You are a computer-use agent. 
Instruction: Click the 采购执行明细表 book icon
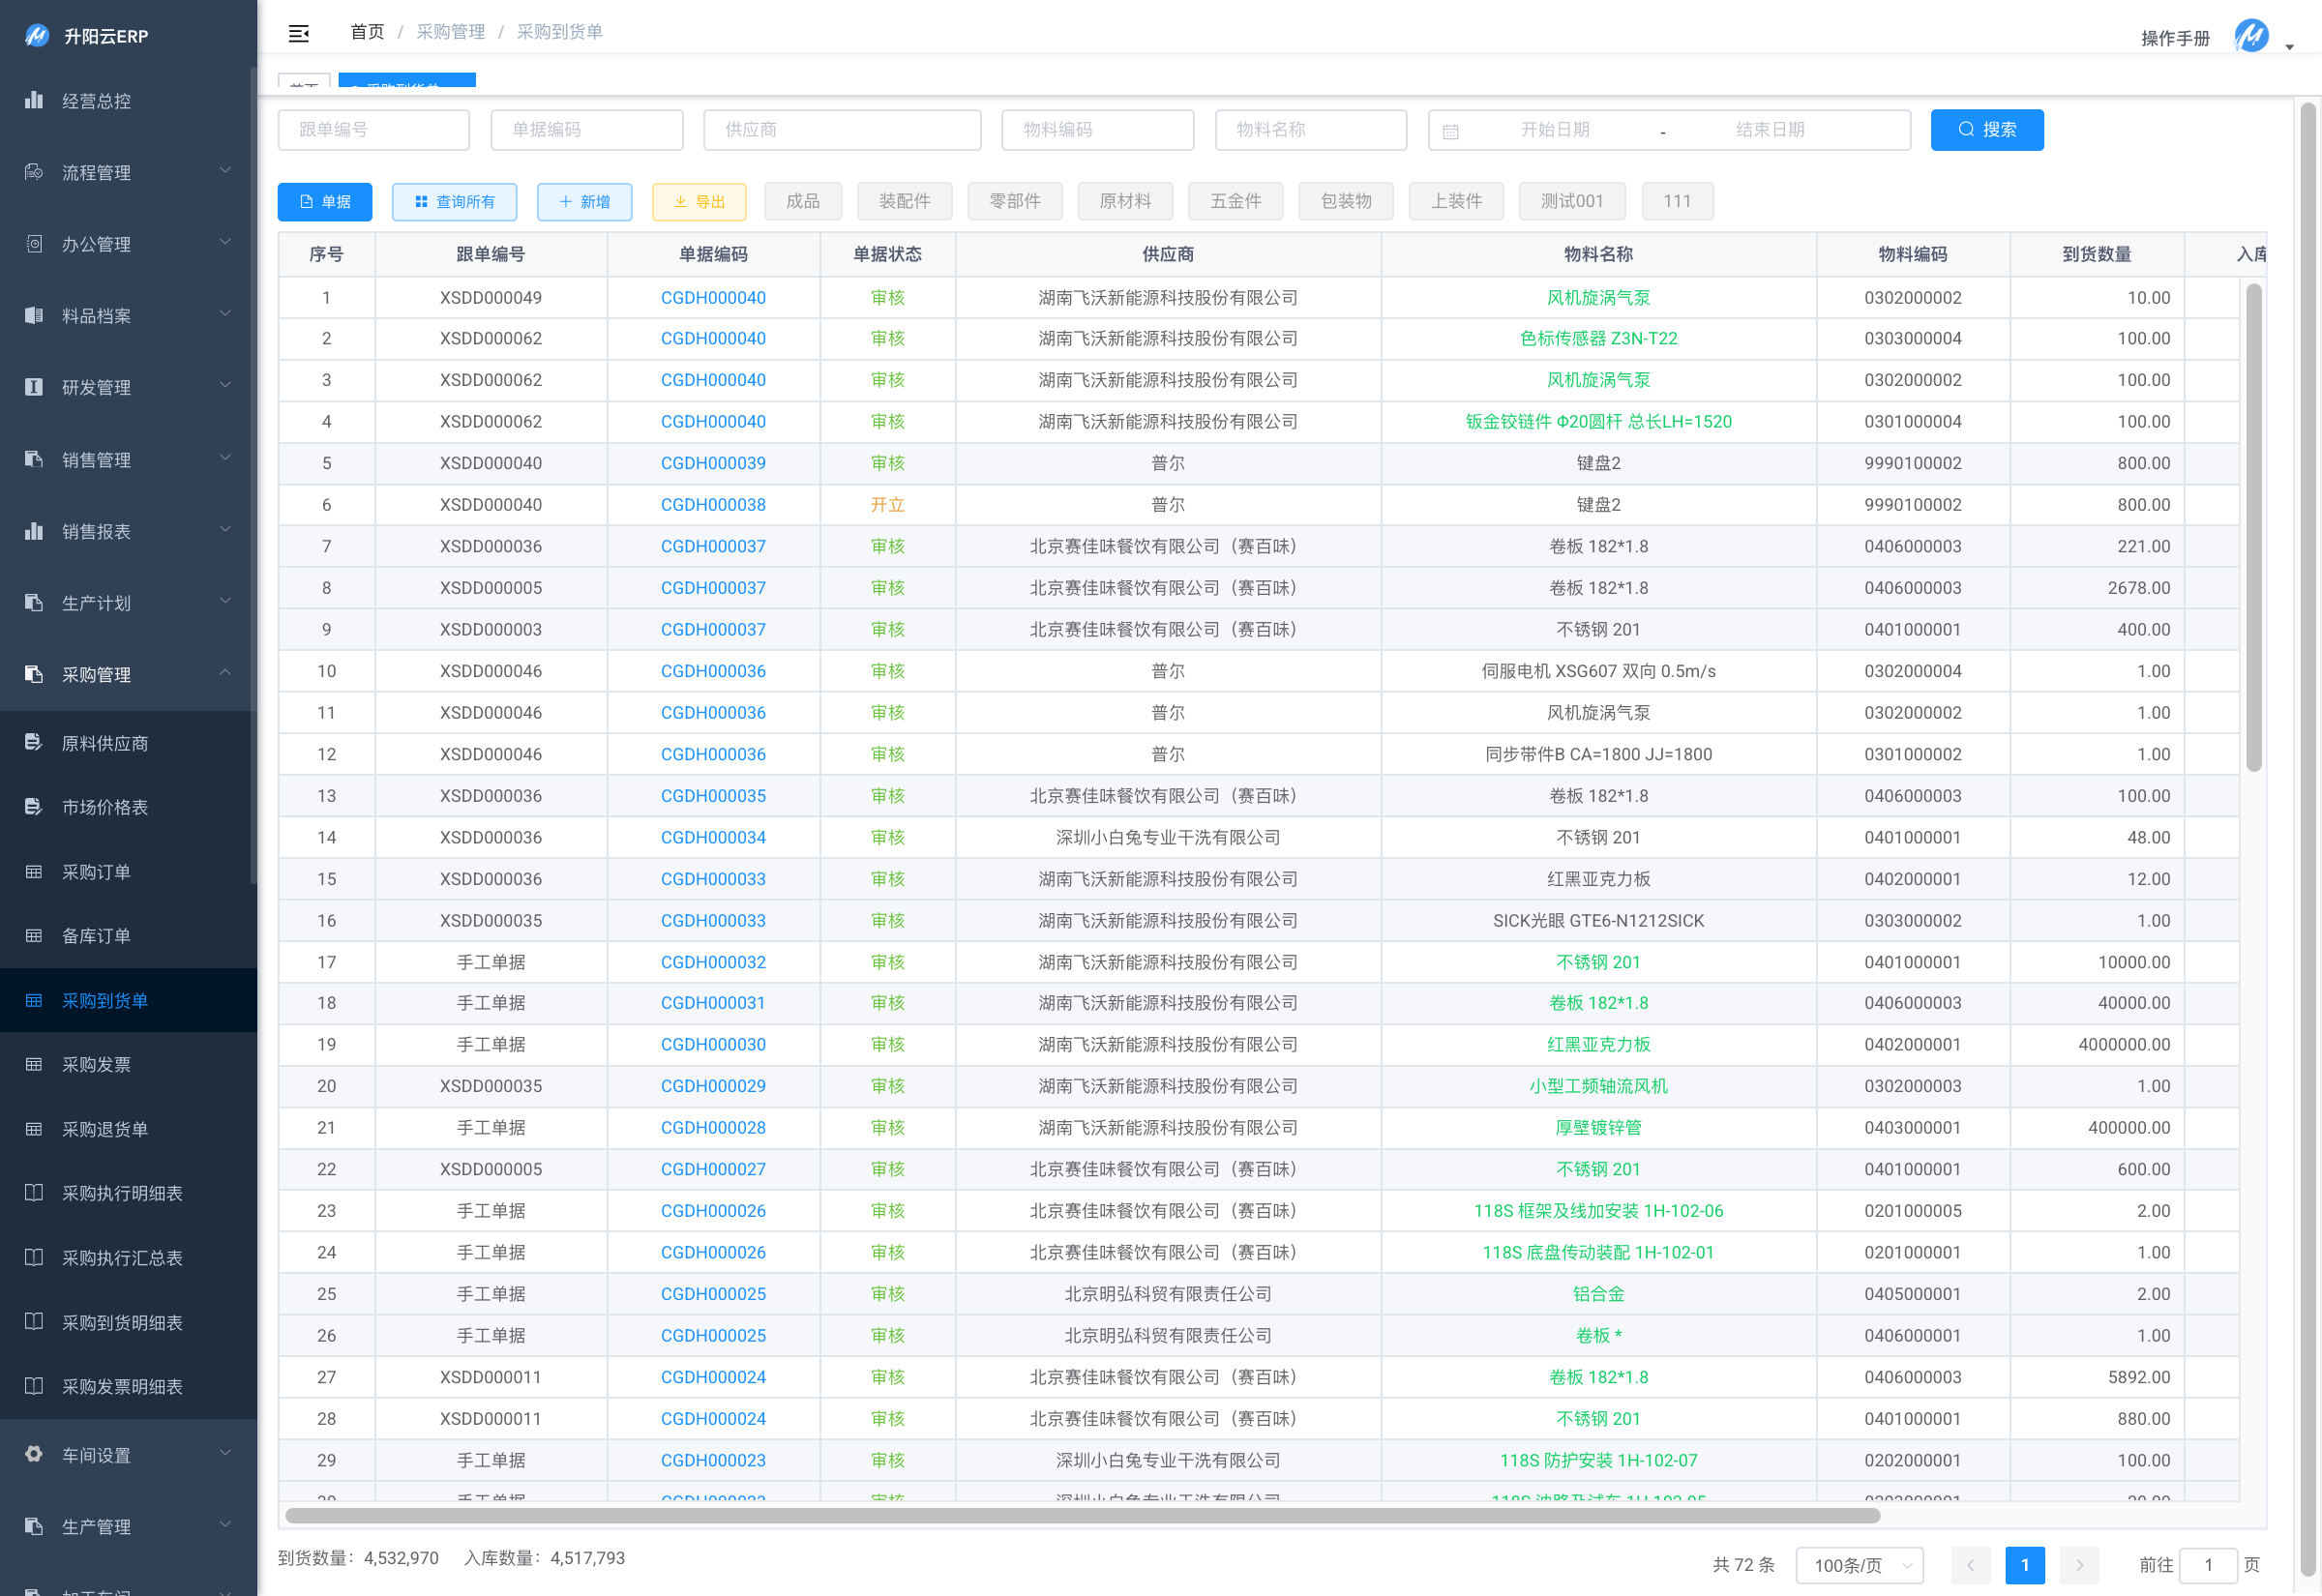(34, 1193)
